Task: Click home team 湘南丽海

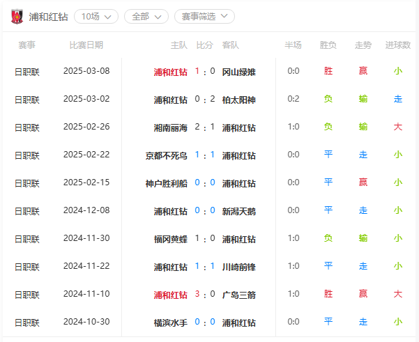Action: point(171,127)
